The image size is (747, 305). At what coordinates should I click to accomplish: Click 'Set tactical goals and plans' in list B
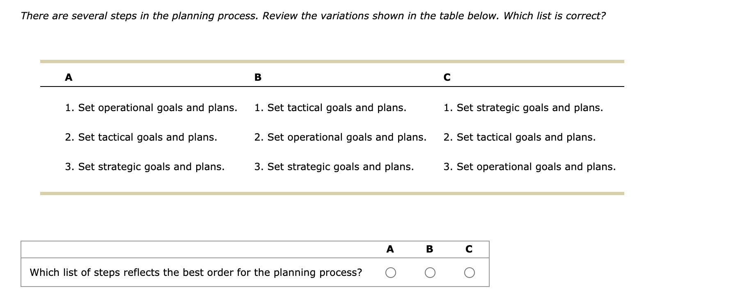click(330, 108)
